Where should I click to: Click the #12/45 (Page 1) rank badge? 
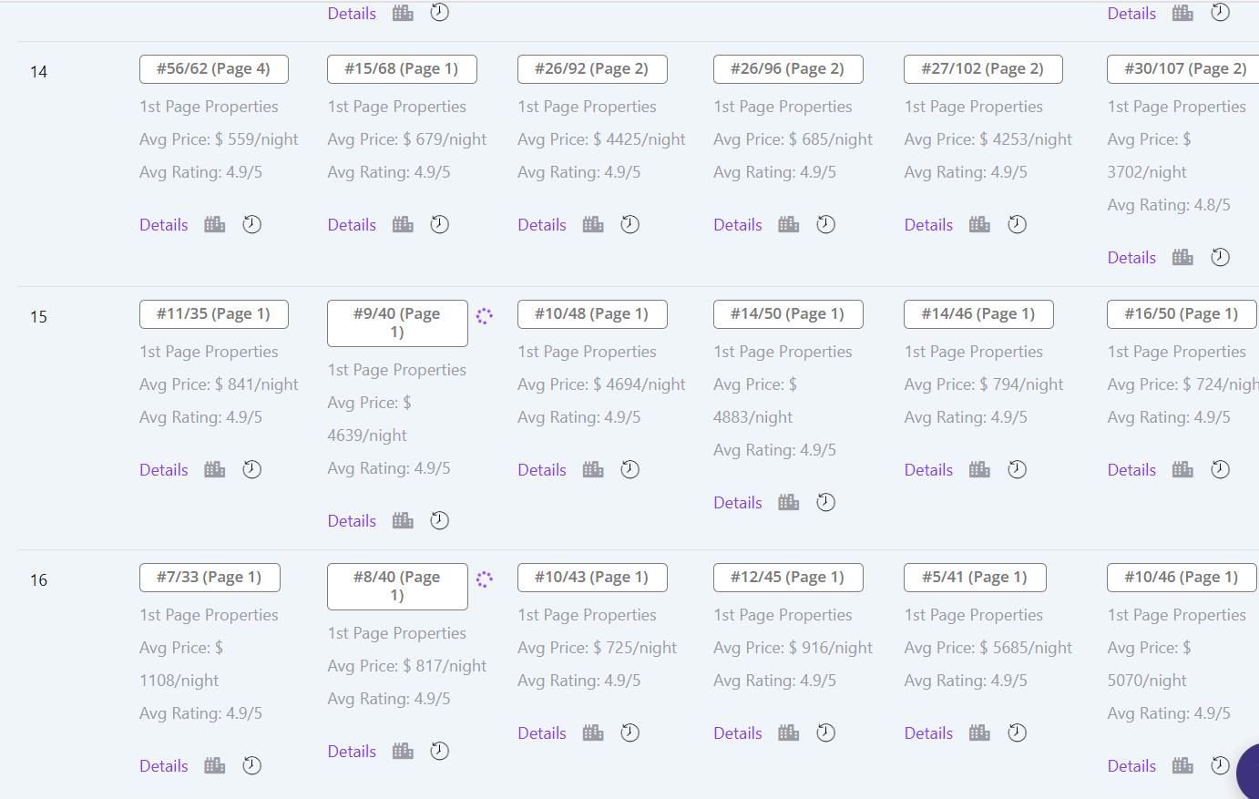pyautogui.click(x=788, y=577)
